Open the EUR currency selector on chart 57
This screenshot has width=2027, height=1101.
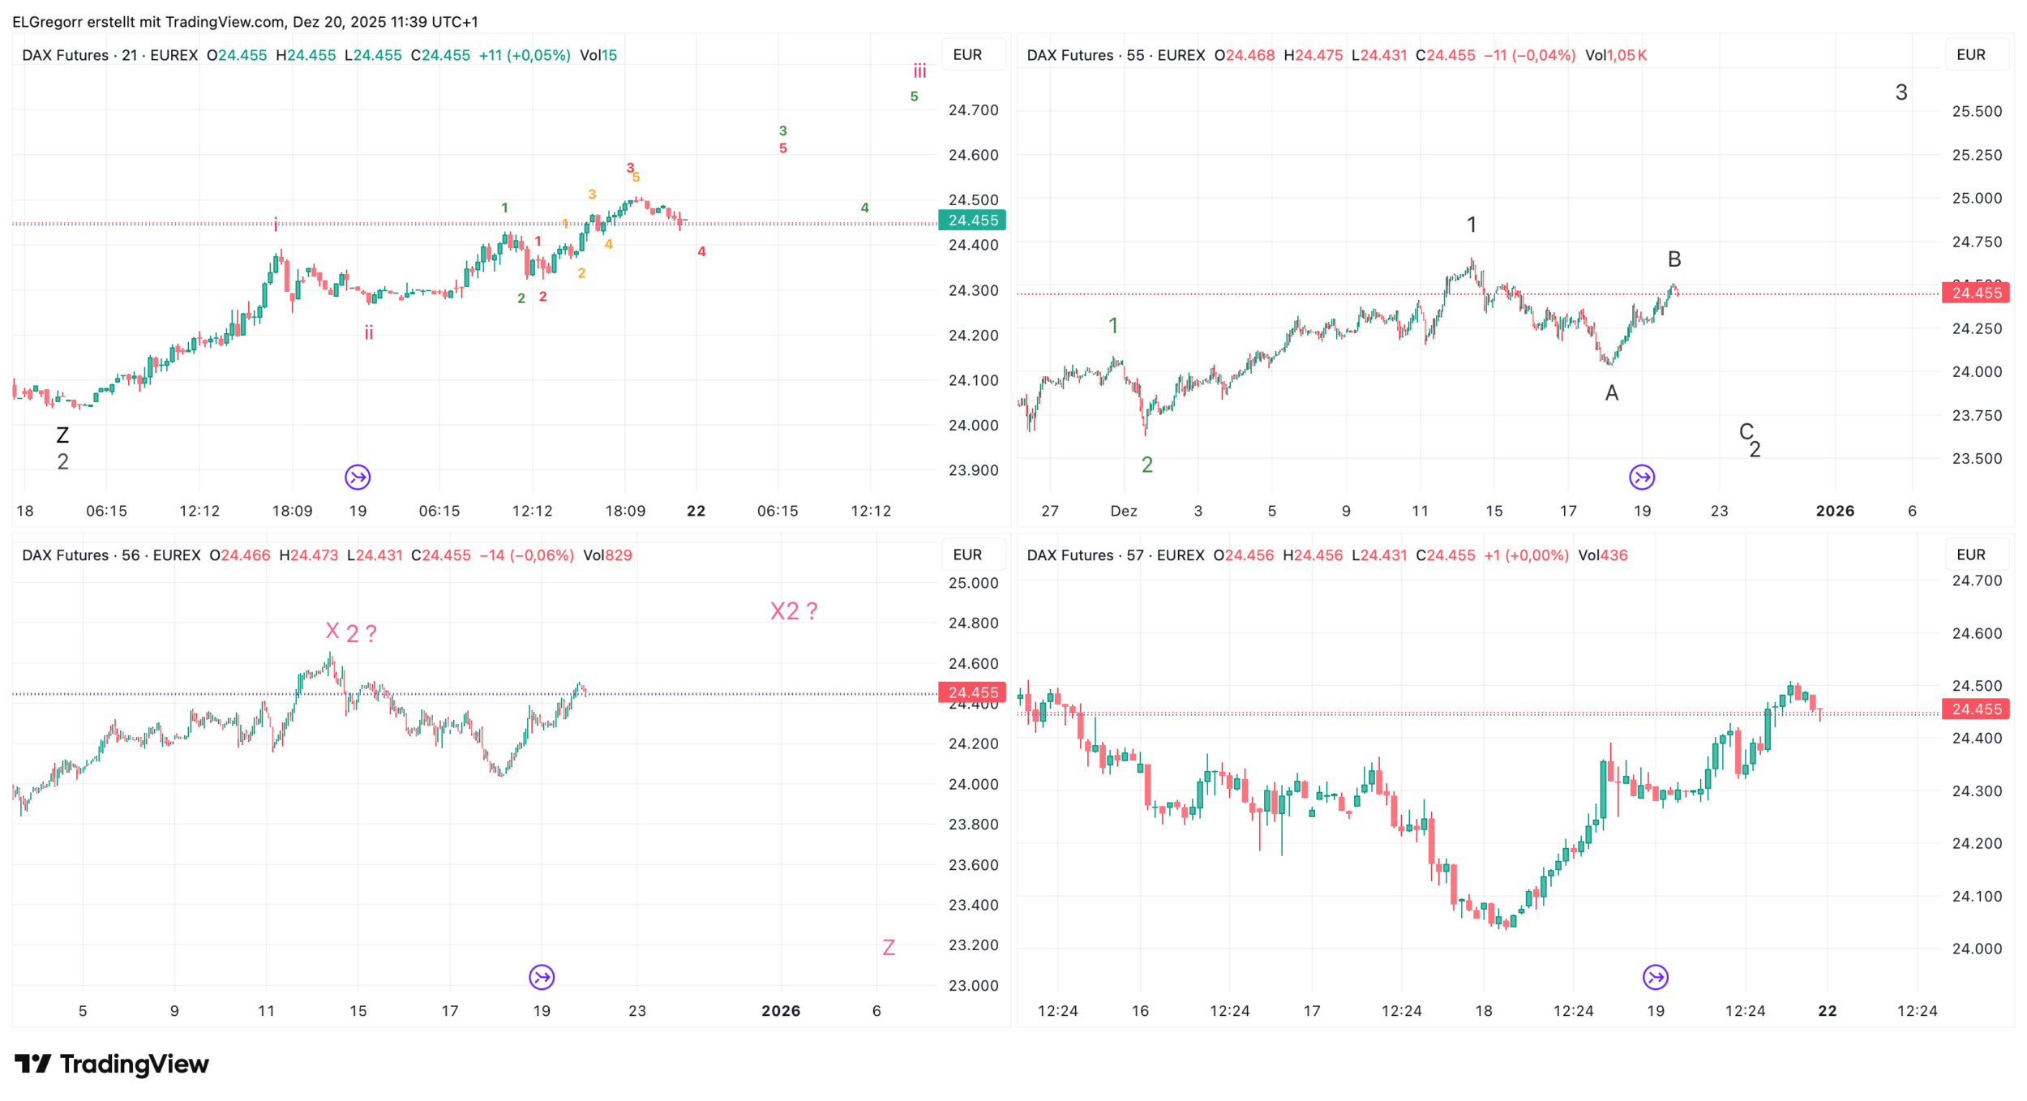(1971, 555)
